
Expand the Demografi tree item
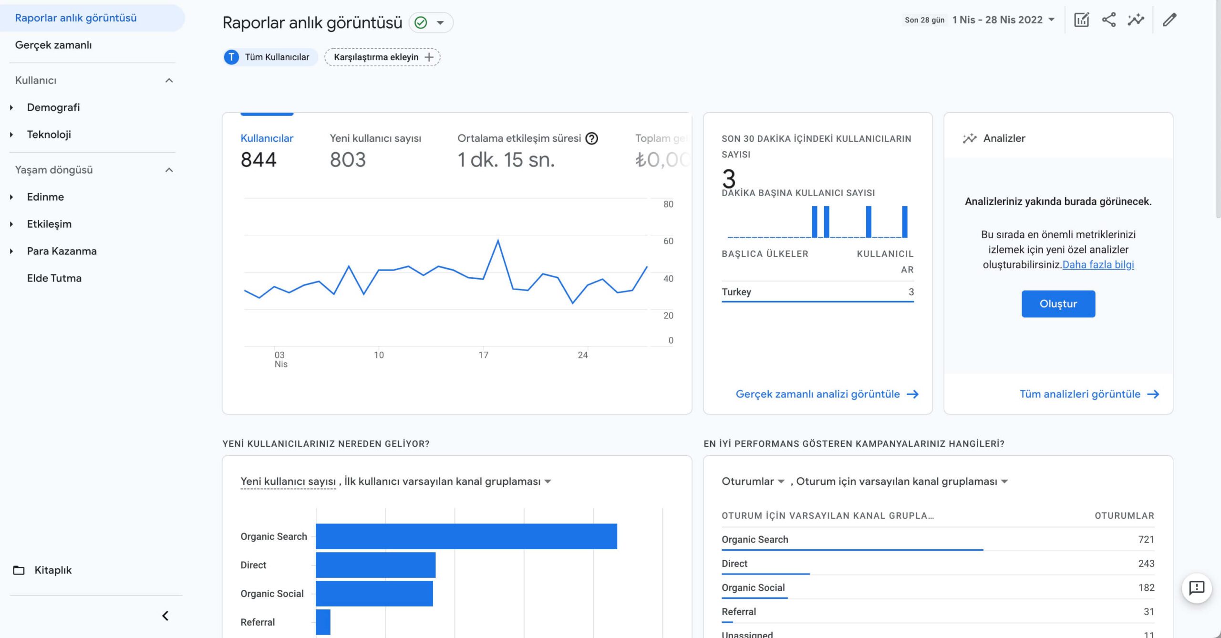click(x=11, y=108)
